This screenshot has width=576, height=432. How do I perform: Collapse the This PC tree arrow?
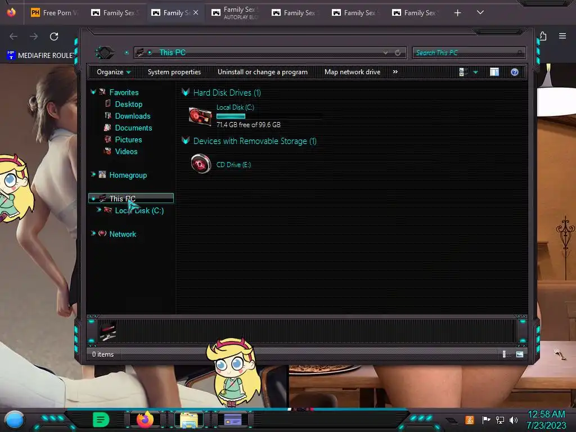(93, 199)
